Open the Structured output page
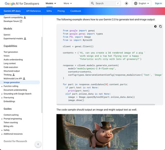The height and width of the screenshot is (150, 165). (12, 71)
